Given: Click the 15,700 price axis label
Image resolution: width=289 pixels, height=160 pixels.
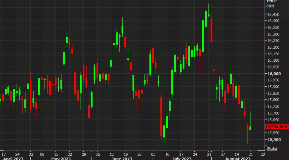Looking at the screenshot, I should pyautogui.click(x=273, y=113).
